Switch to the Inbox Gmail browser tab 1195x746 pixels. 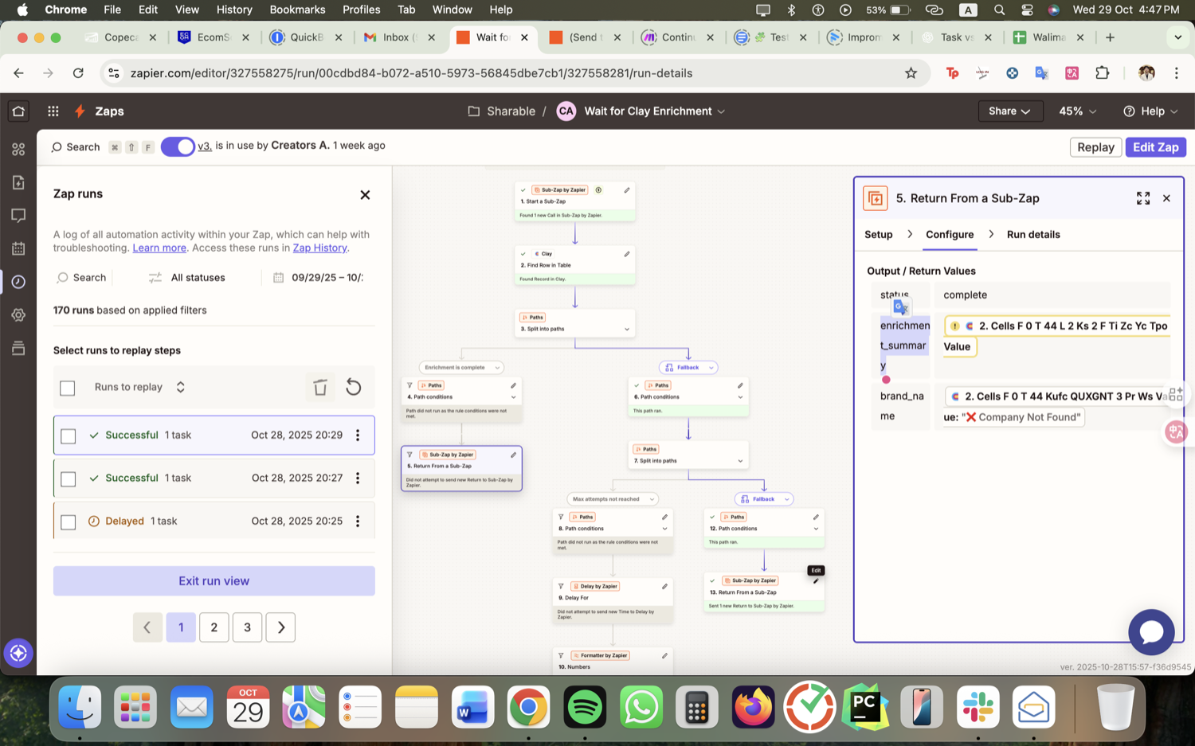click(400, 37)
